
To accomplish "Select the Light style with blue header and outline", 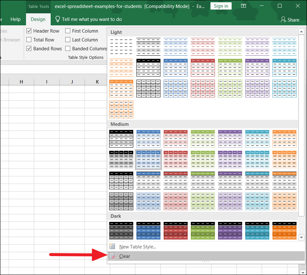I will [176, 68].
